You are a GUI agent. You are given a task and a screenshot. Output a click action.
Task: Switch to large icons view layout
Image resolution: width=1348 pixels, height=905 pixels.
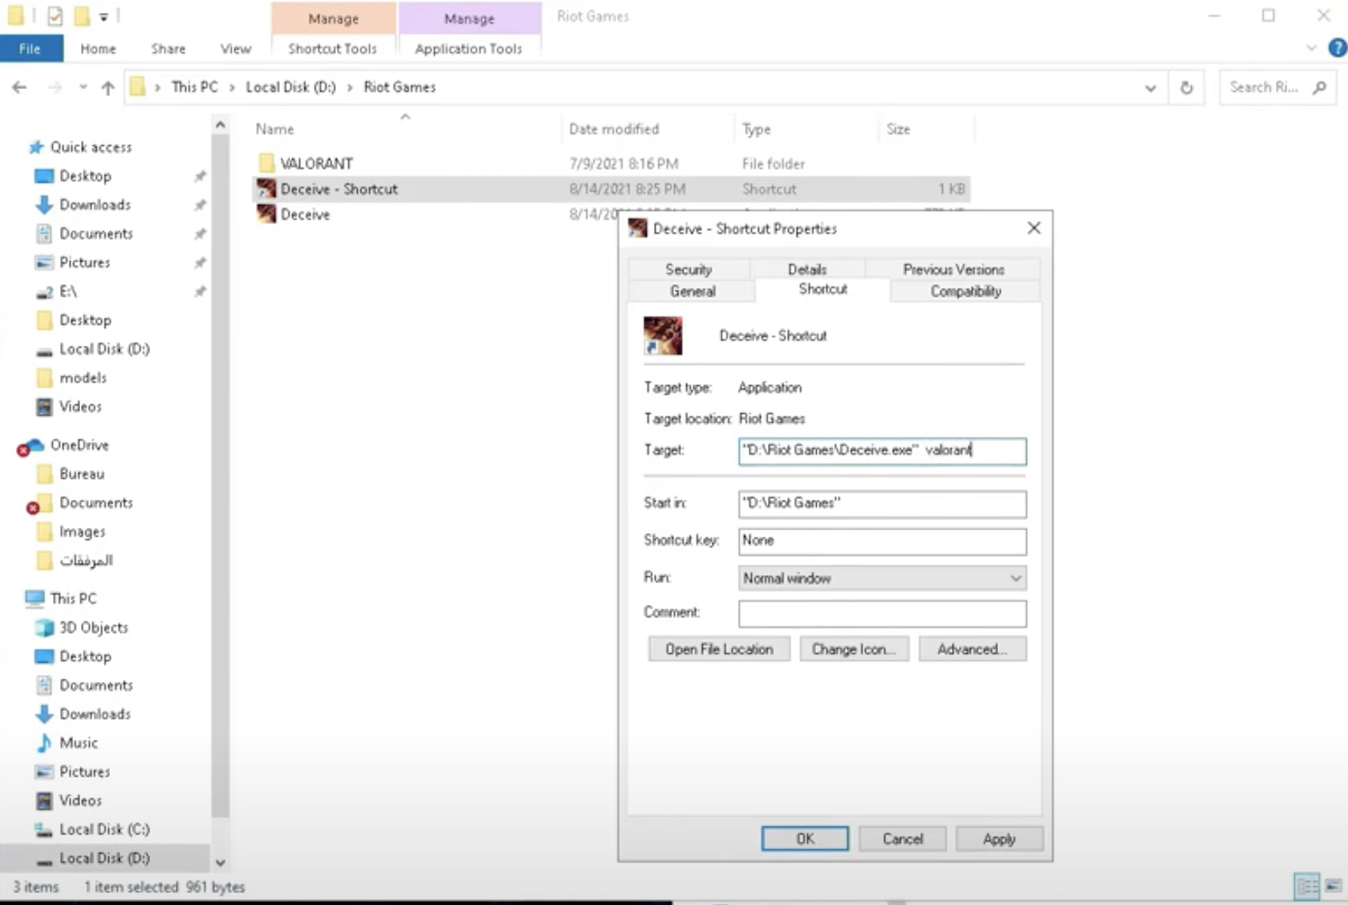(x=1334, y=887)
